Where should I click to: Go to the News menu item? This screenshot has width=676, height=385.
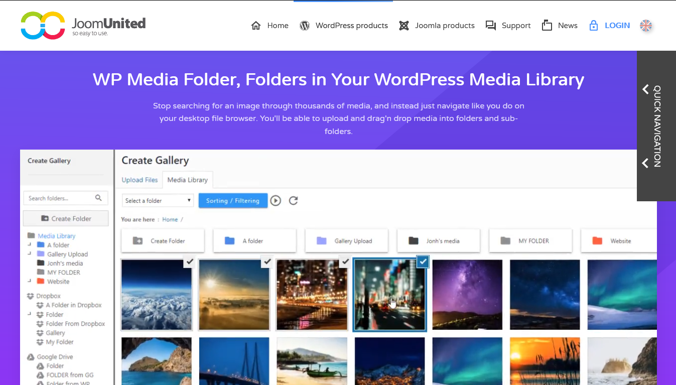pos(568,26)
